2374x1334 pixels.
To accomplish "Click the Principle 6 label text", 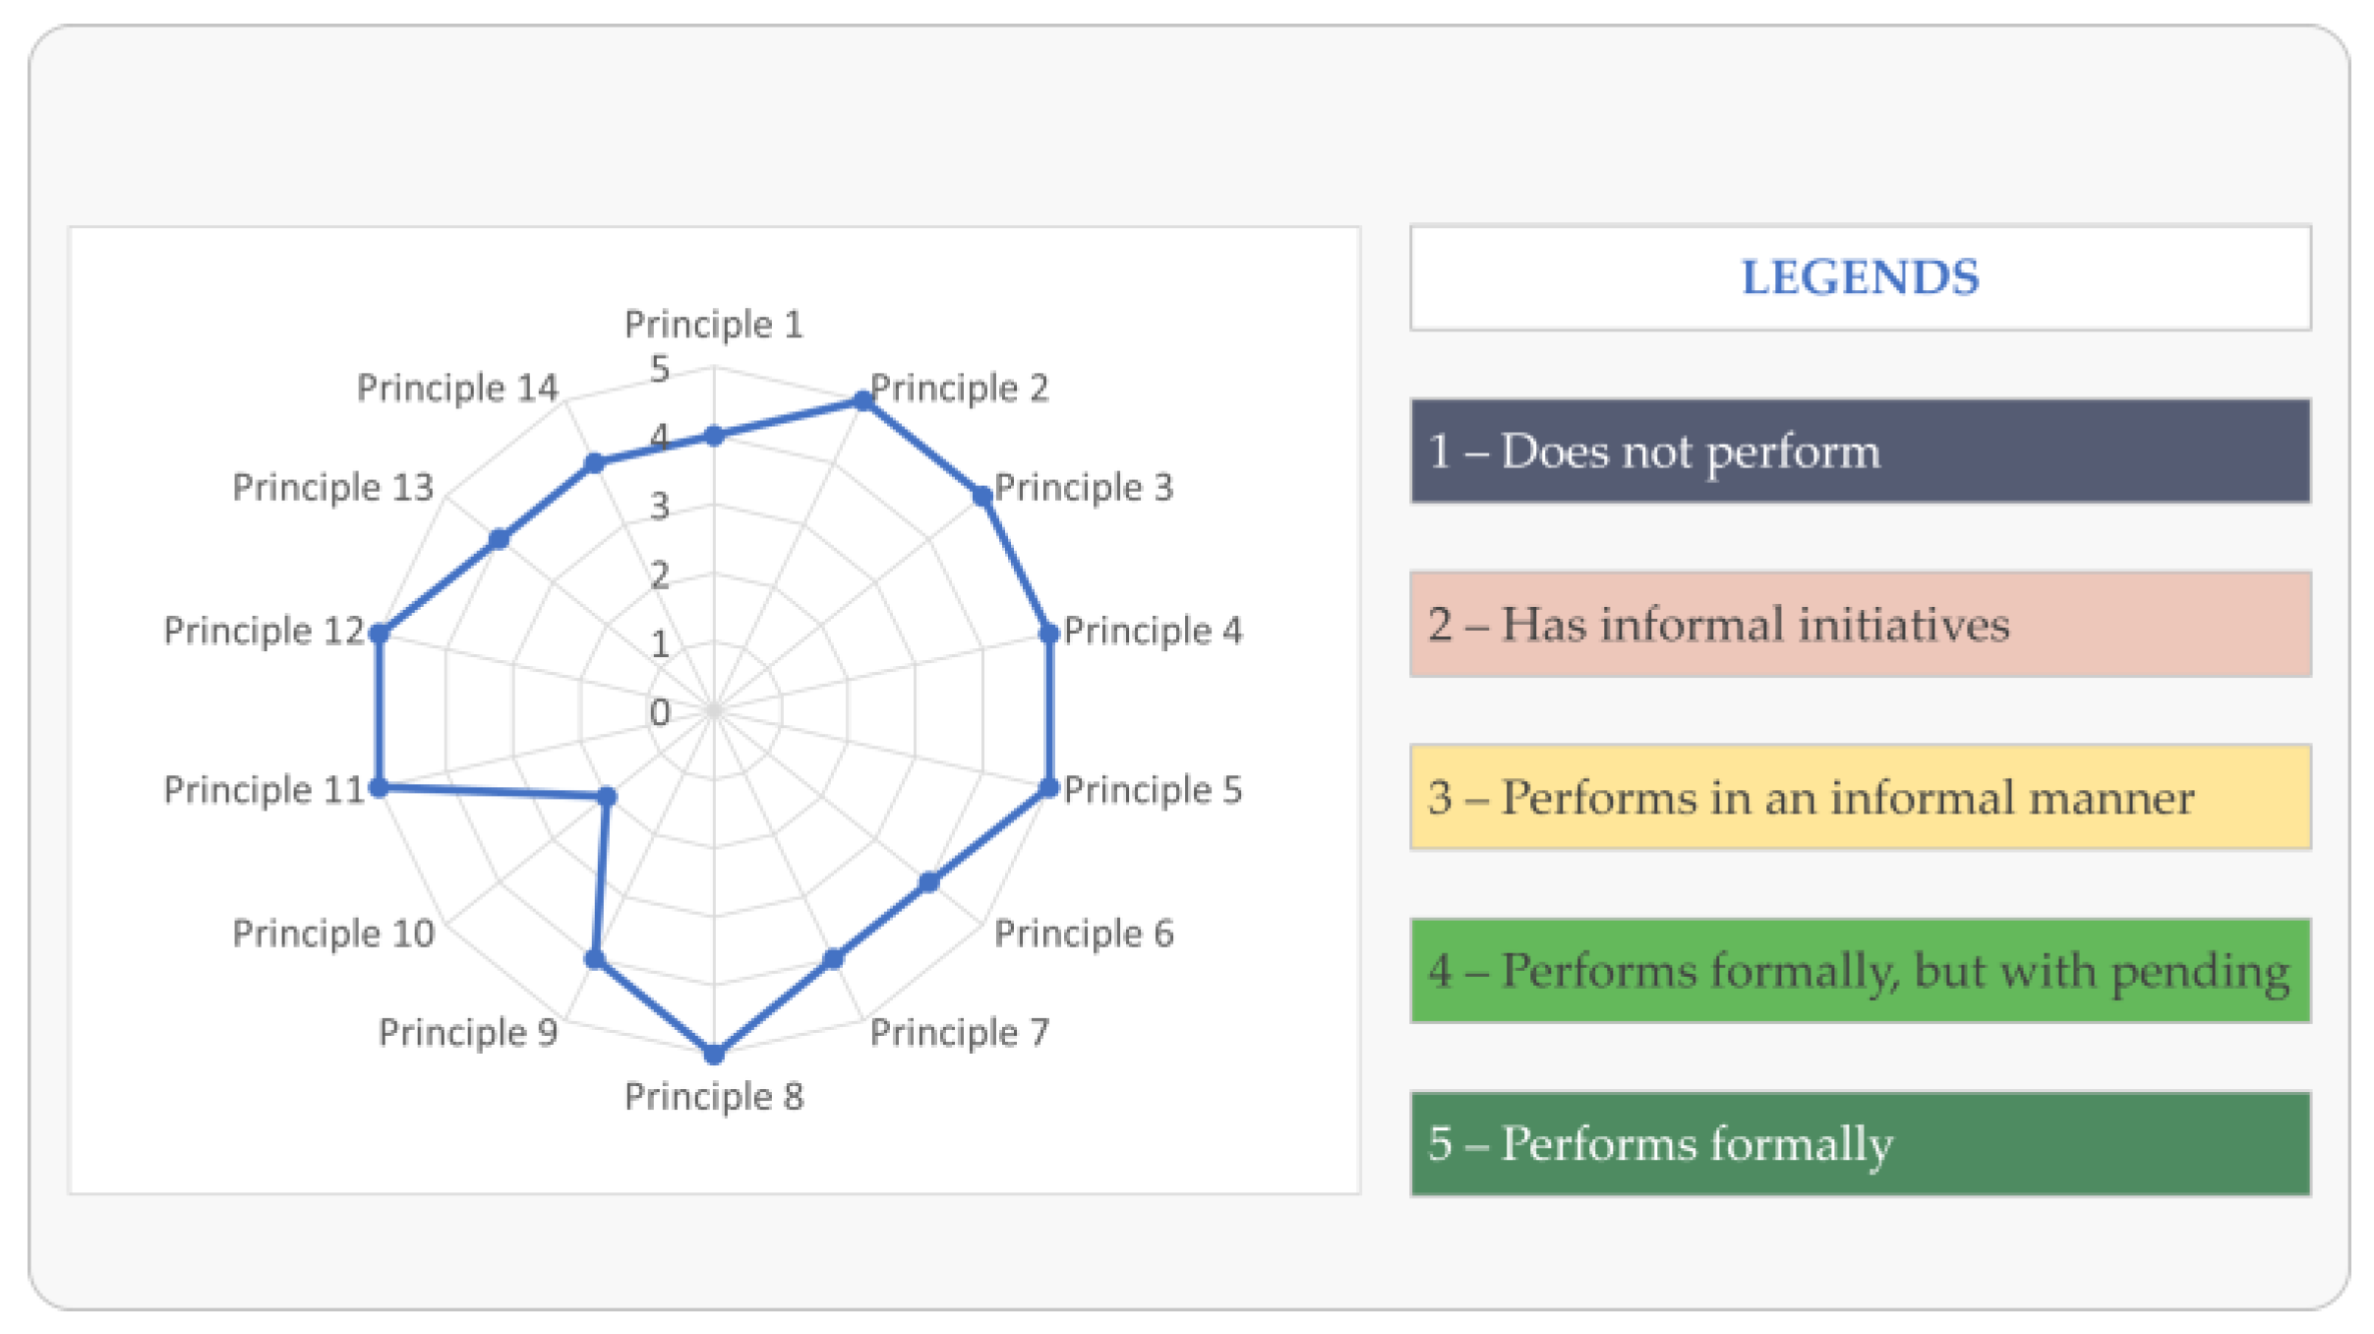I will click(x=1084, y=934).
